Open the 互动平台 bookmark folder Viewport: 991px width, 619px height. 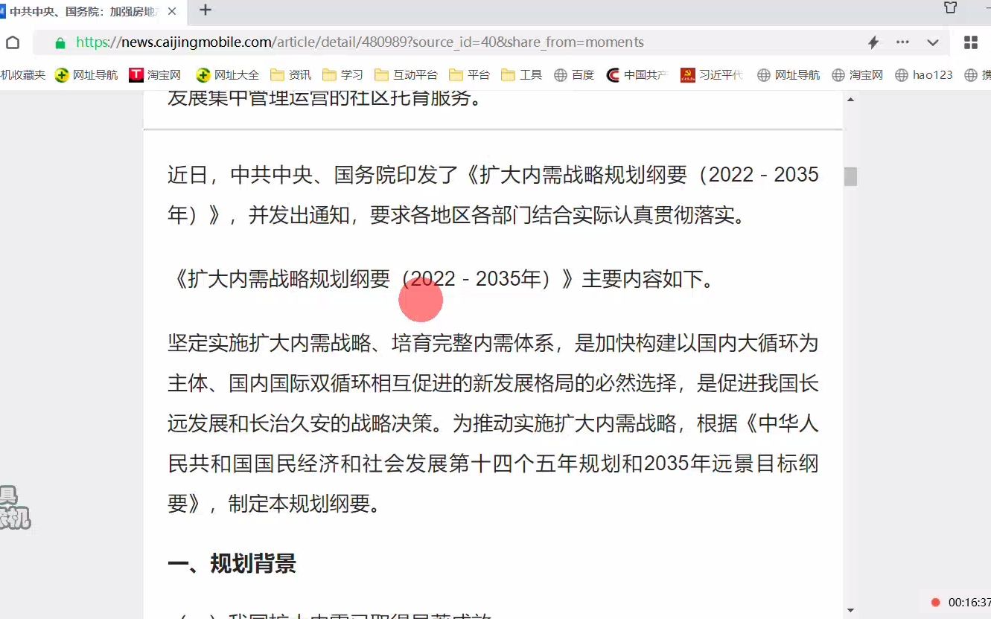pos(406,74)
